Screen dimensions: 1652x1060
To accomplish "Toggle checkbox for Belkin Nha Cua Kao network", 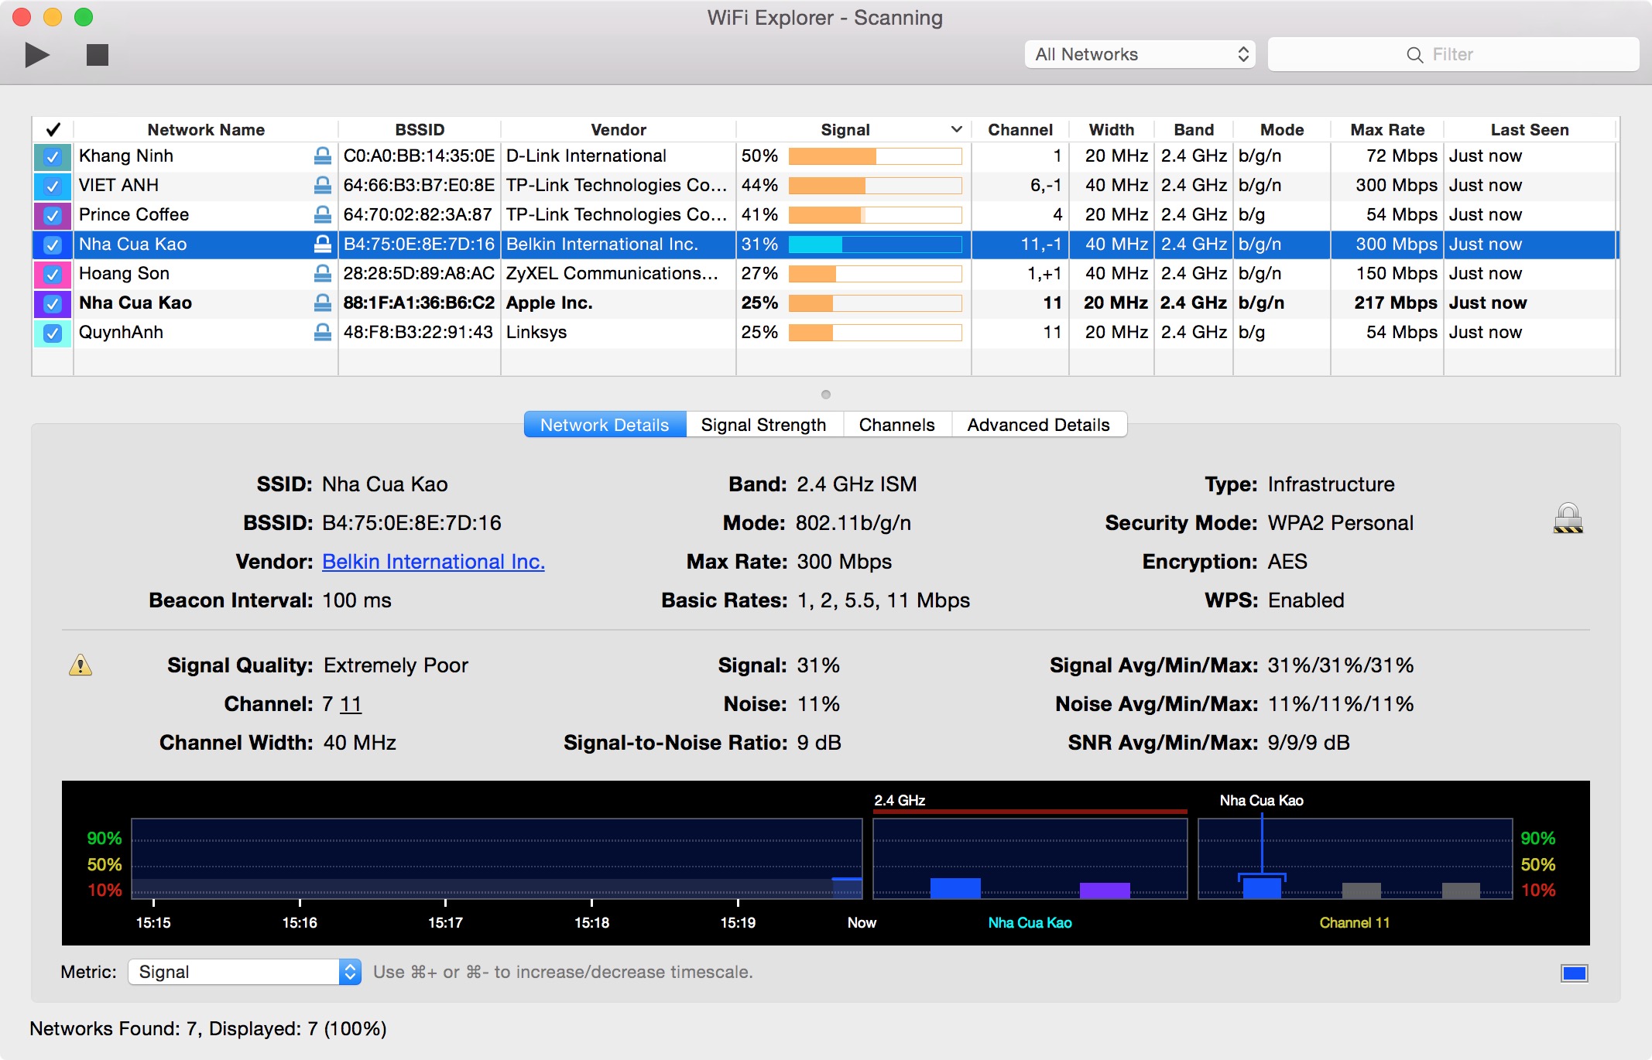I will click(x=53, y=244).
